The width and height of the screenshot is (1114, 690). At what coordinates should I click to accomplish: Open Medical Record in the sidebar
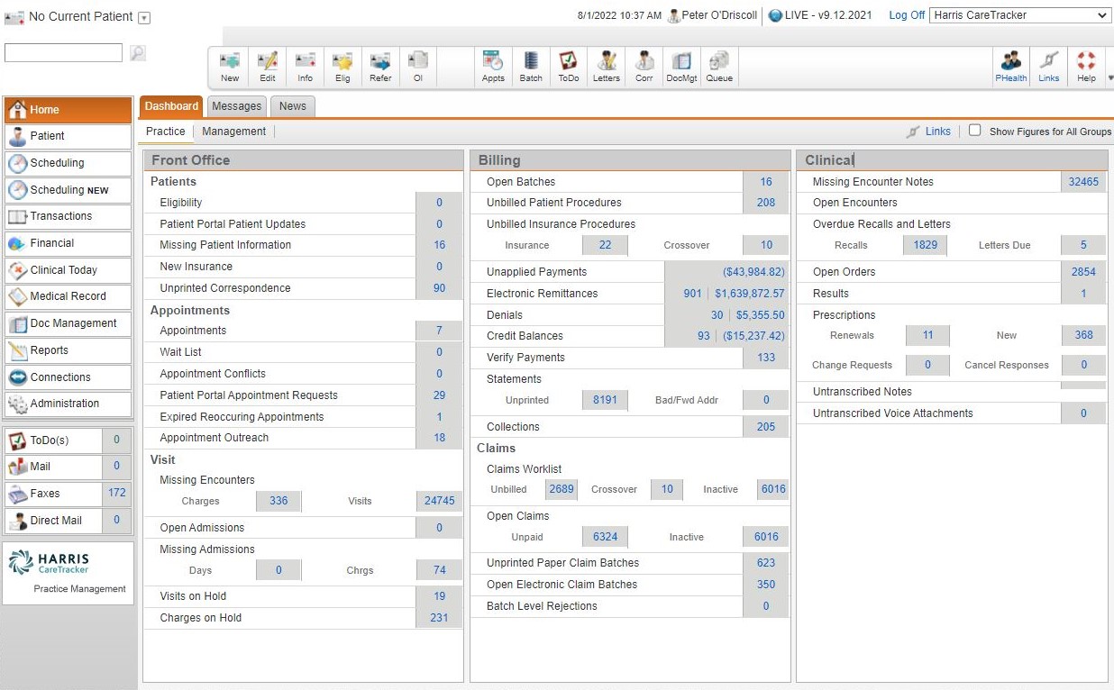pyautogui.click(x=68, y=296)
